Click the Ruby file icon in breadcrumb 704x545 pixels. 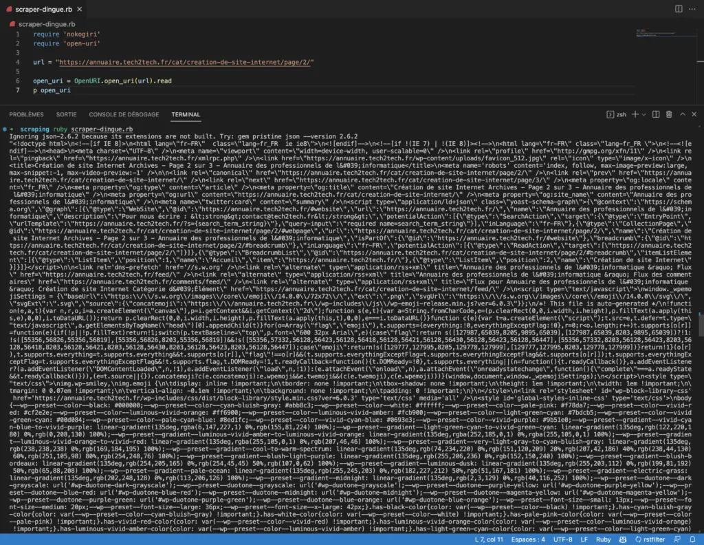tap(12, 24)
